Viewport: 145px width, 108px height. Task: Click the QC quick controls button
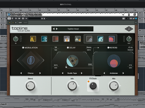point(131,19)
